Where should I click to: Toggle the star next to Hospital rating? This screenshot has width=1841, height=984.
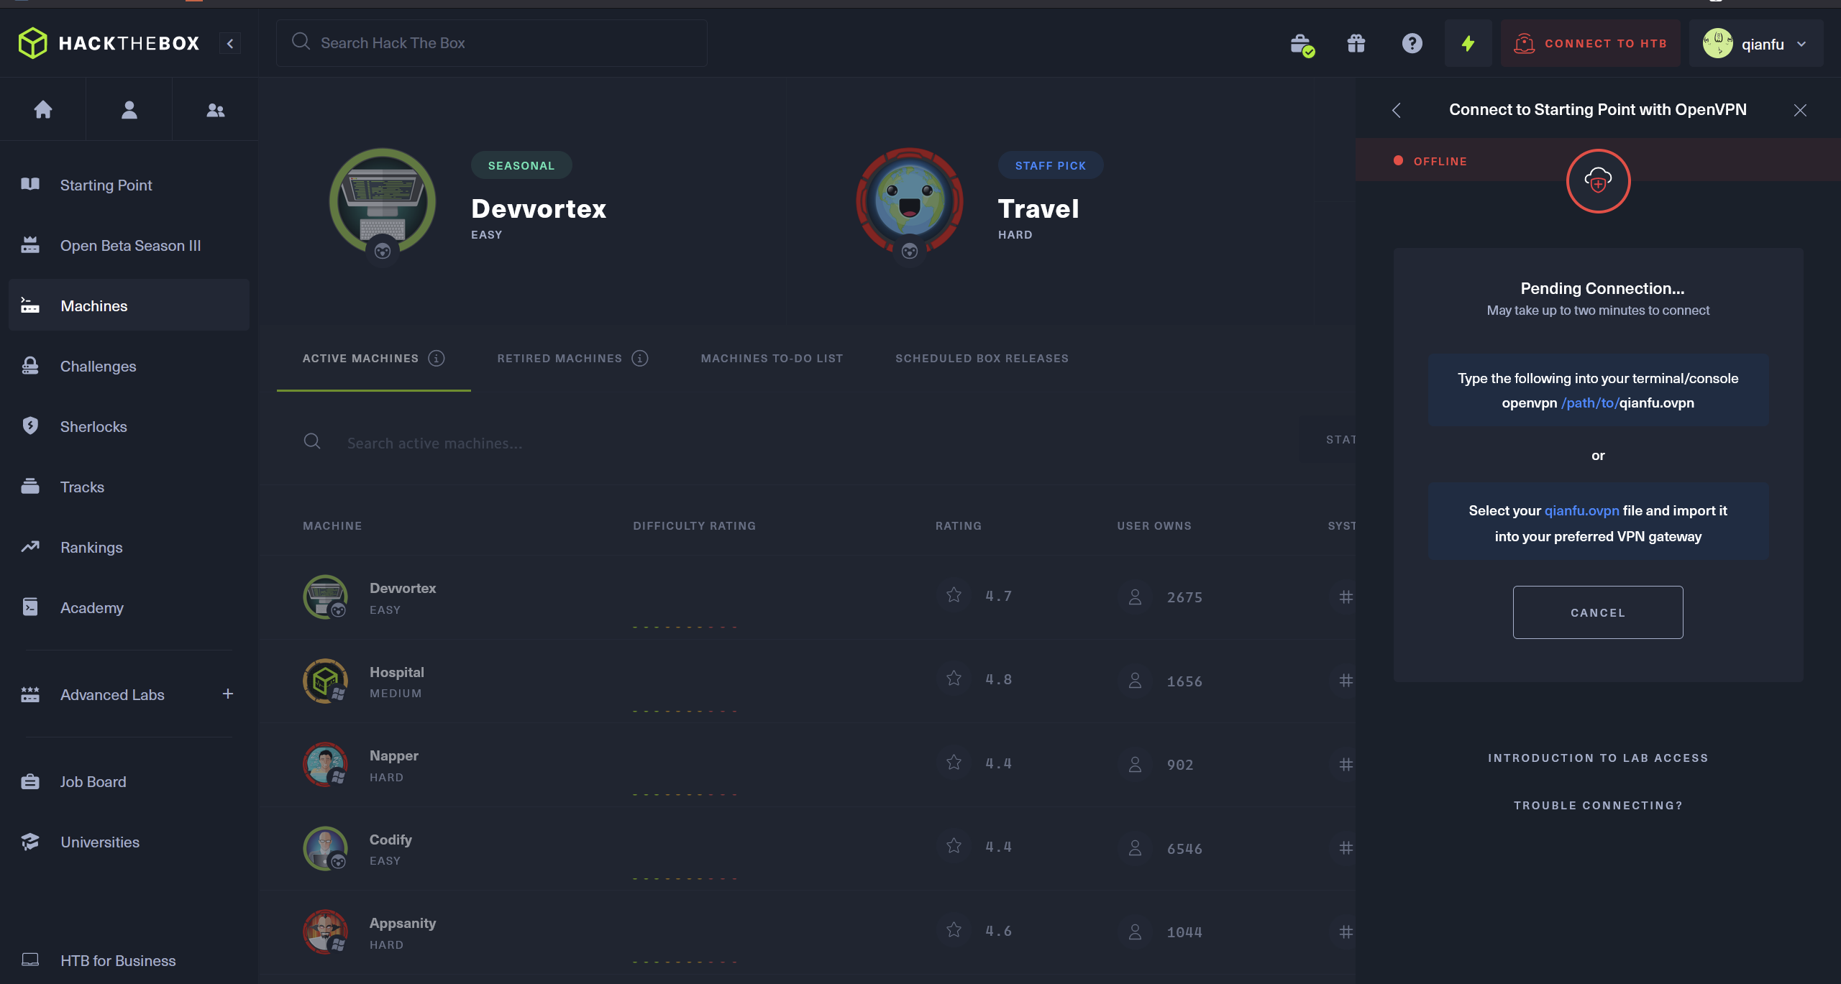[954, 679]
